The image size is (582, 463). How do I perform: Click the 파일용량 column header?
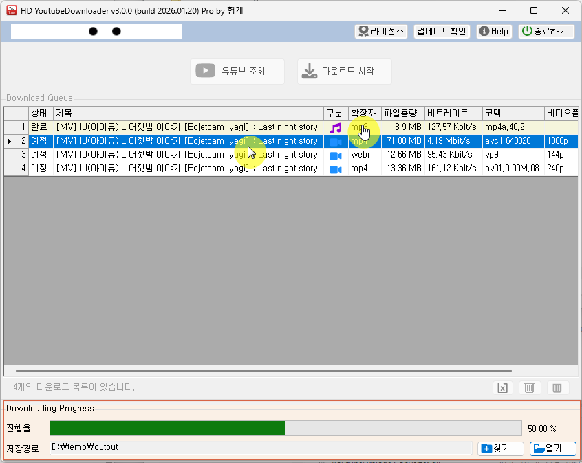(402, 114)
